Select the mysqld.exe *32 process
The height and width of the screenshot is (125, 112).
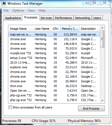[54, 53]
